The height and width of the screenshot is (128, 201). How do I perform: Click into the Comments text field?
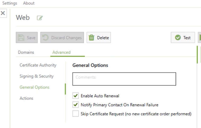[124, 79]
